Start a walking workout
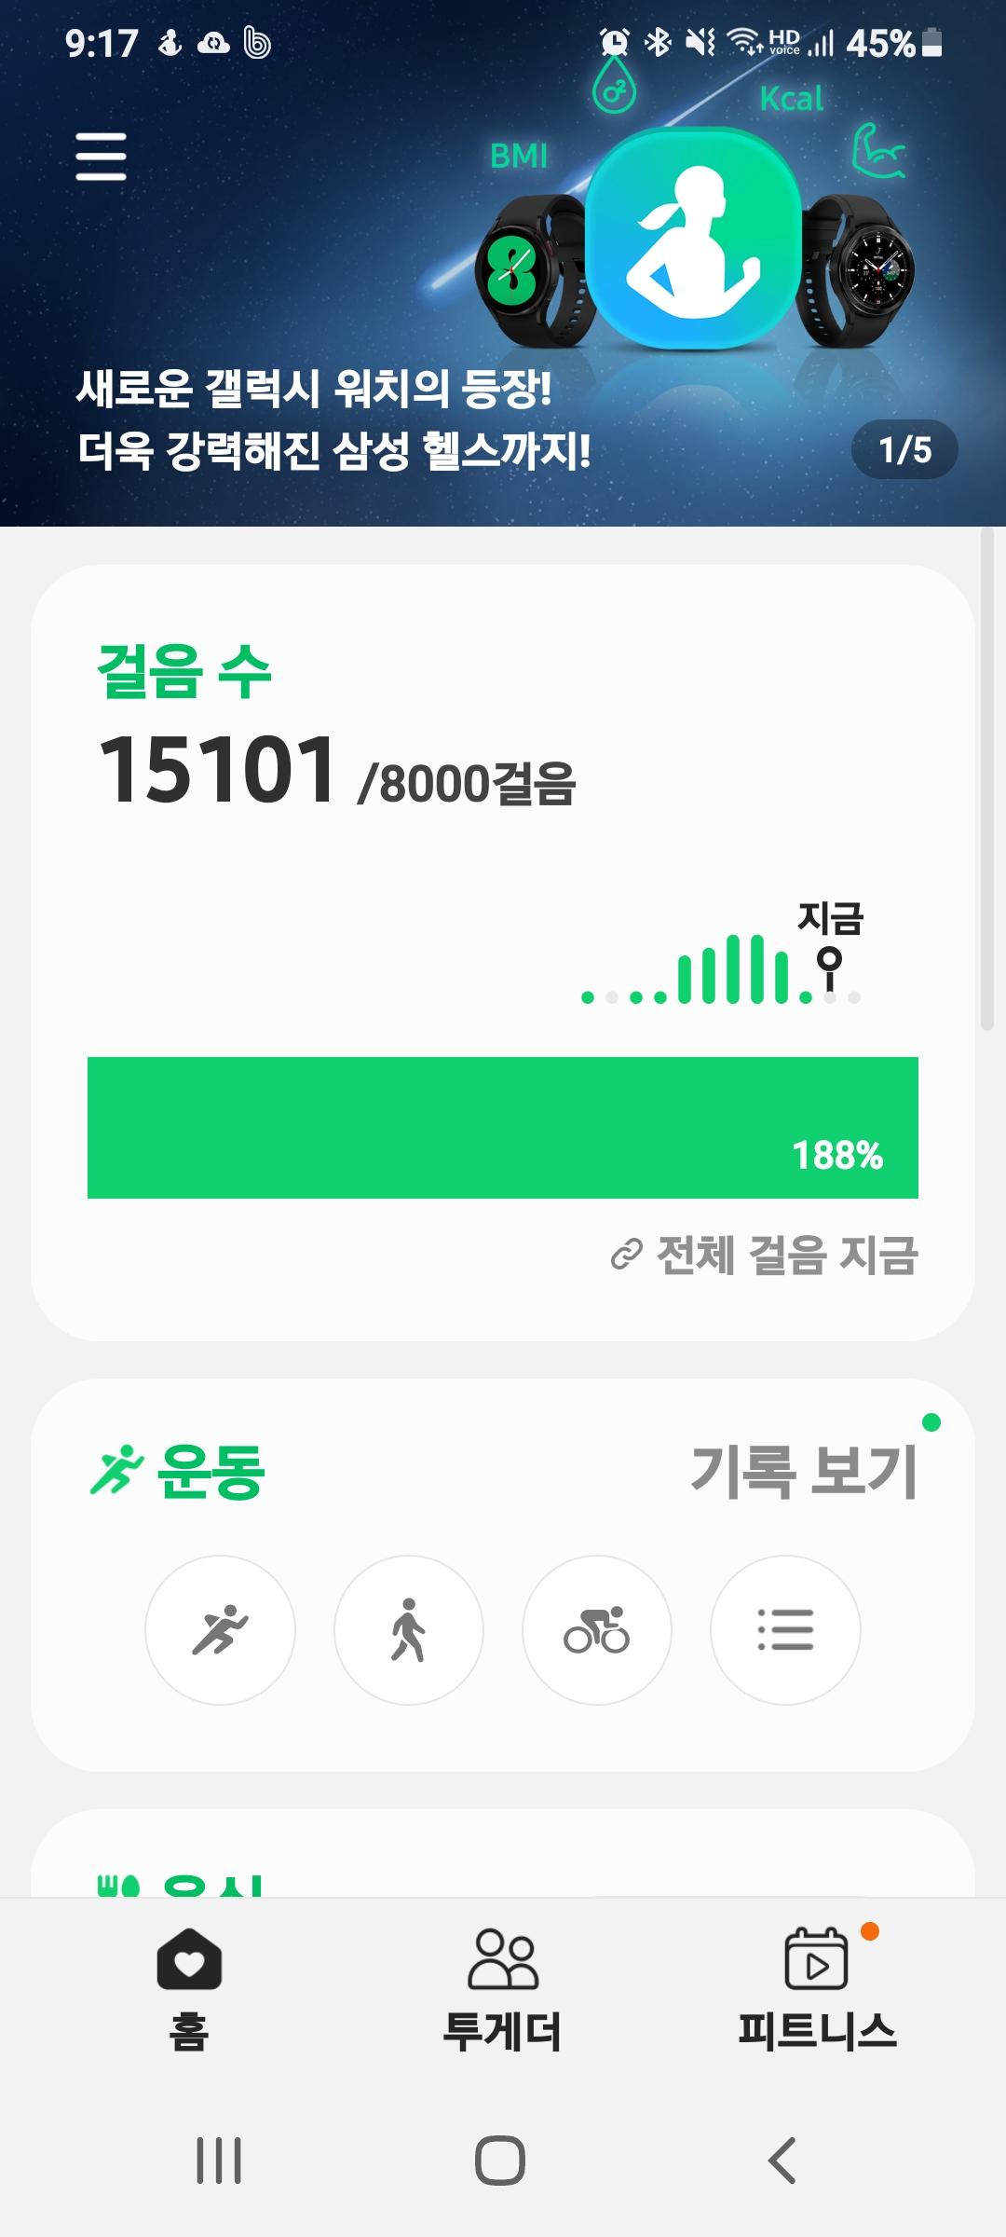Screen dimensions: 1006x2237 tap(409, 1630)
